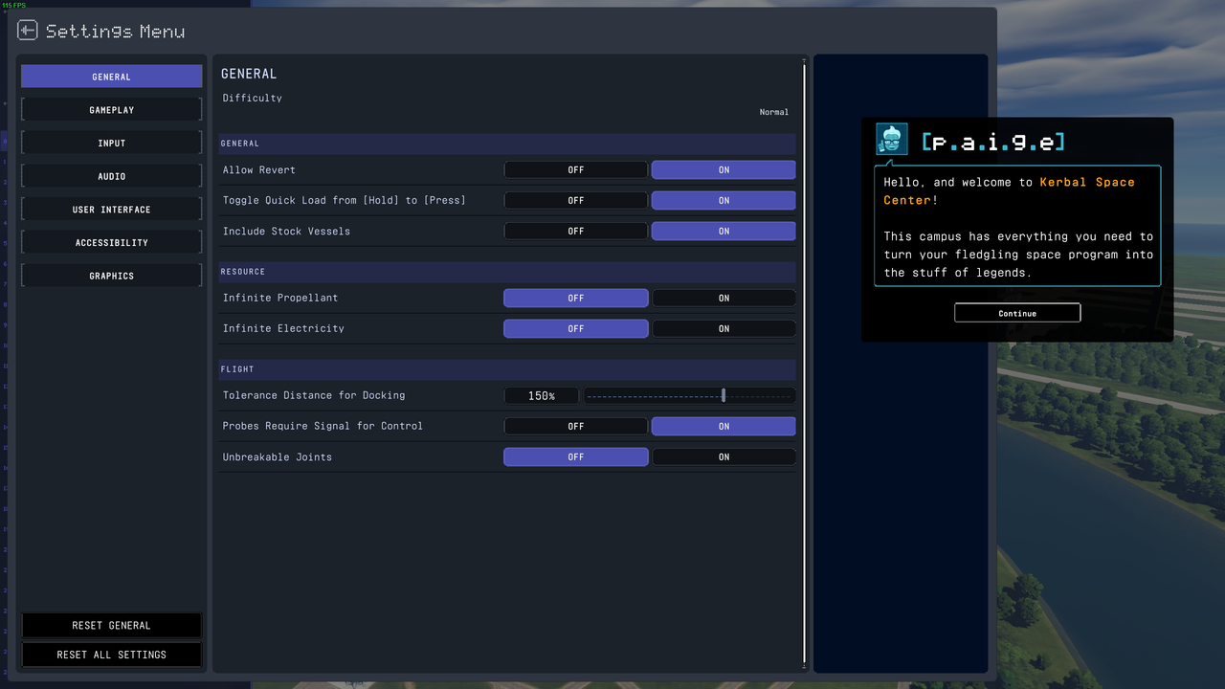This screenshot has width=1225, height=689.
Task: Open the Accessibility tab
Action: click(112, 243)
